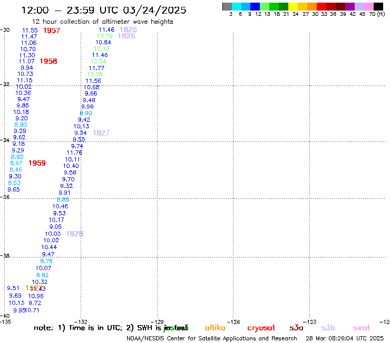The height and width of the screenshot is (343, 390).
Task: Click light blue value 8.82
Action: click(43, 275)
